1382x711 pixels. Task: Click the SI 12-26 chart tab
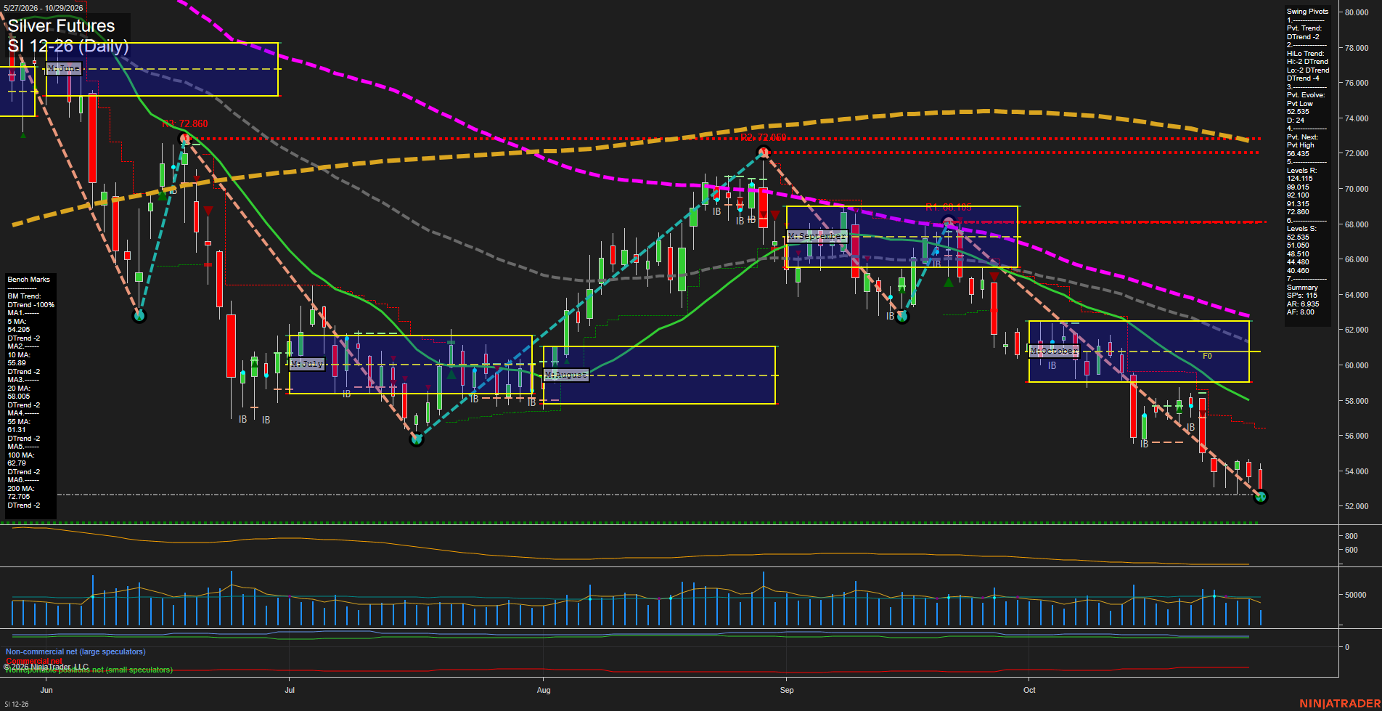pos(16,704)
